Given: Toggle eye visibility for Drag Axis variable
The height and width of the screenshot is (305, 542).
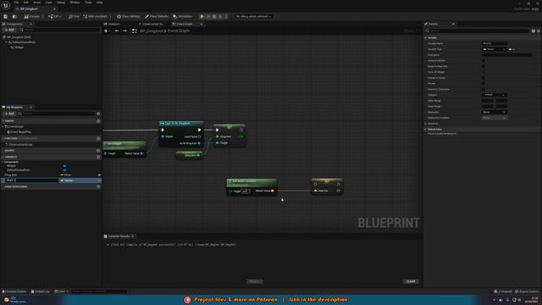Looking at the screenshot, I should point(99,175).
